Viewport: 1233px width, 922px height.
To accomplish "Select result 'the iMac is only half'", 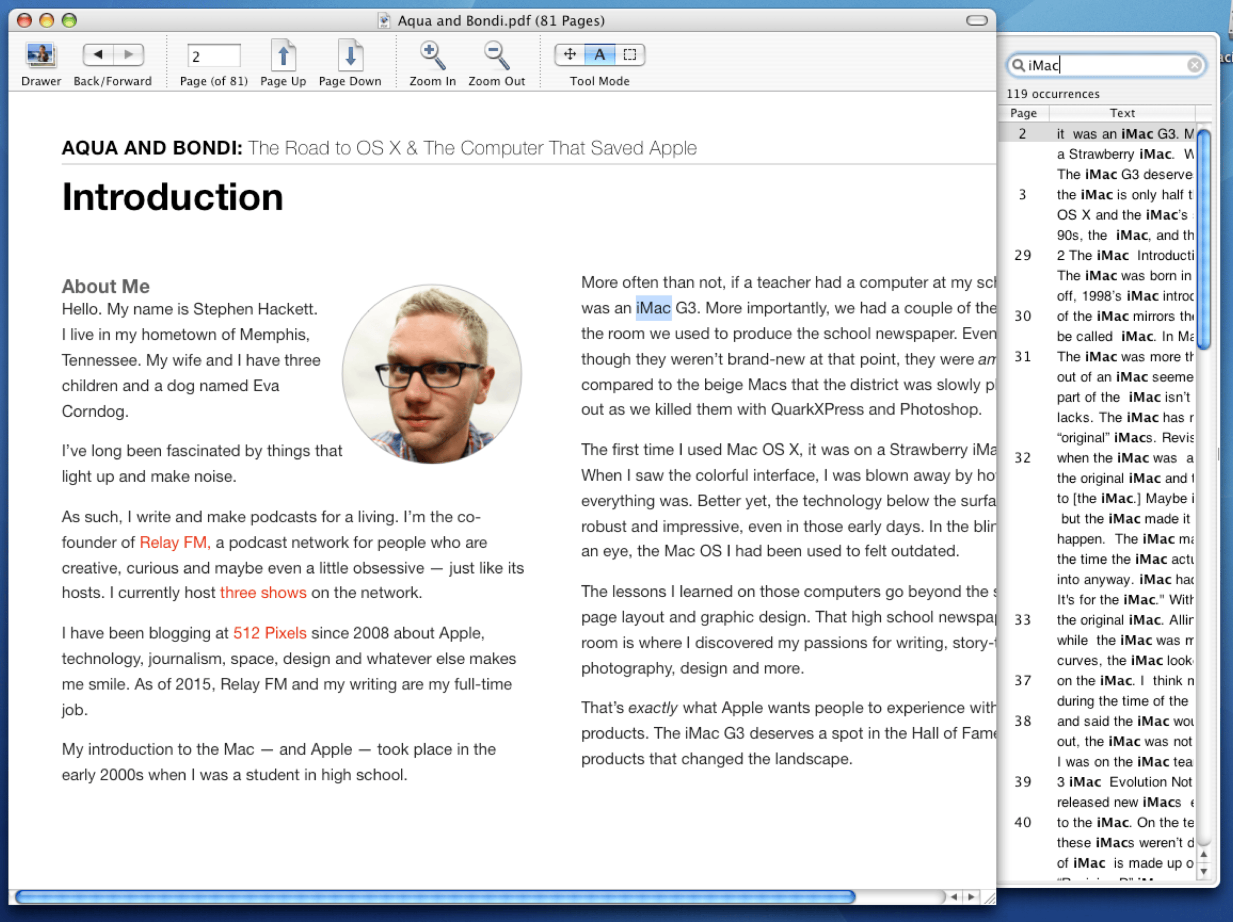I will pyautogui.click(x=1096, y=194).
